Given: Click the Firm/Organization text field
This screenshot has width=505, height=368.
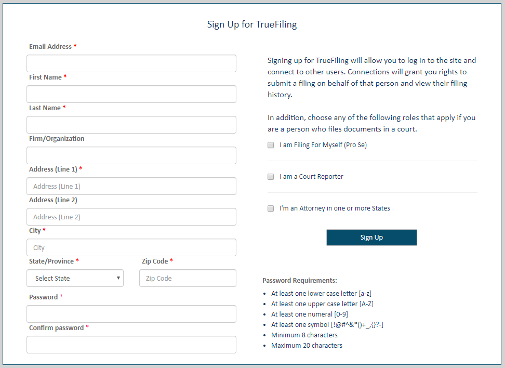Looking at the screenshot, I should point(131,155).
